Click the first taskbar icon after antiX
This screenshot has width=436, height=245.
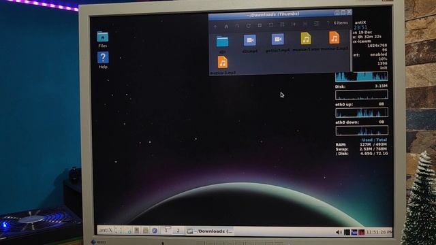point(119,230)
